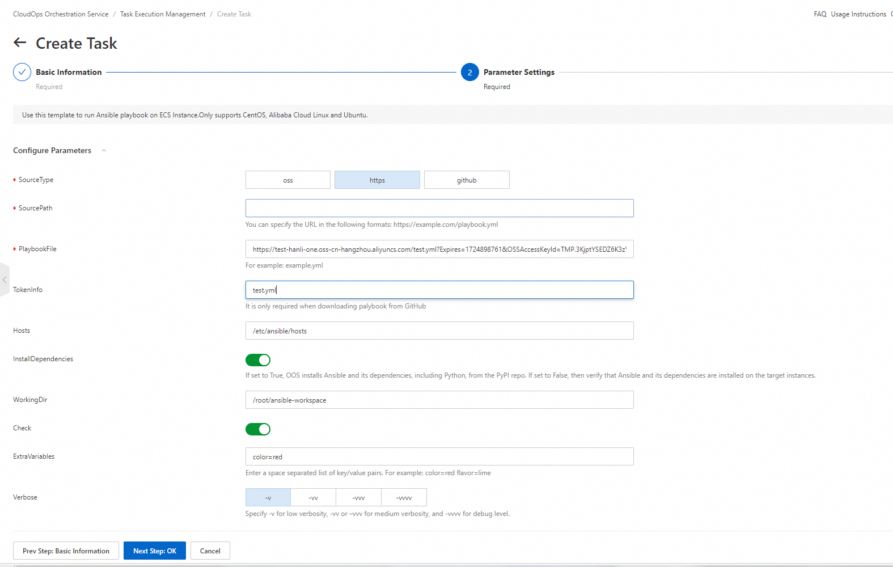Open CloudOps Orchestration Service breadcrumb
This screenshot has height=567, width=893.
click(x=61, y=14)
